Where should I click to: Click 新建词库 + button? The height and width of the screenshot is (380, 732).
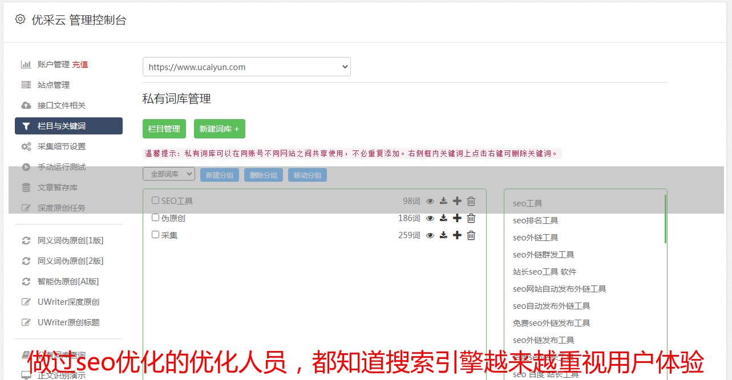[220, 129]
